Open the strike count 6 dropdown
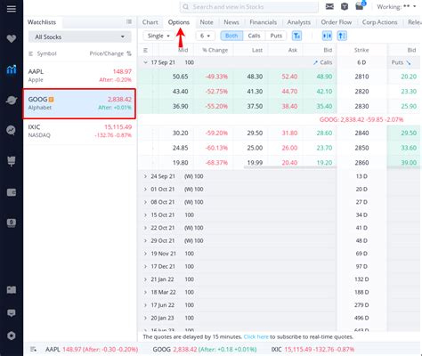This screenshot has width=422, height=356. (205, 36)
